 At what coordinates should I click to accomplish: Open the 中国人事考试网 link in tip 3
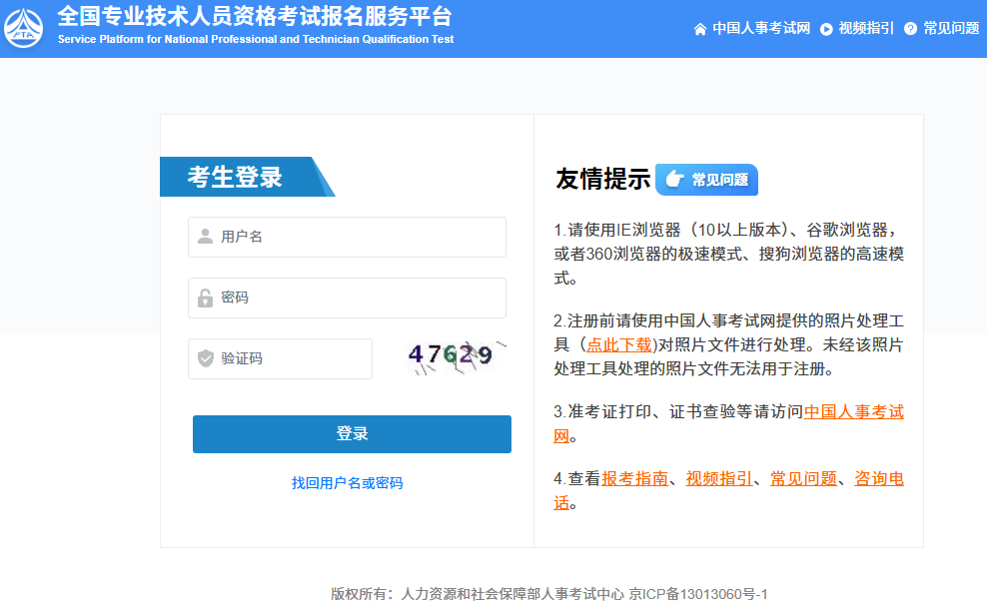[x=853, y=411]
